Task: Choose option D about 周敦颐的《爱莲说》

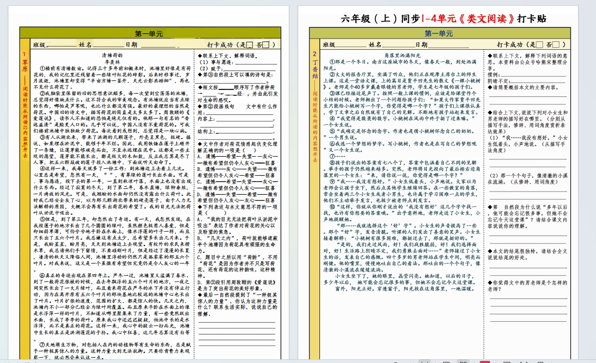Action: 237,285
